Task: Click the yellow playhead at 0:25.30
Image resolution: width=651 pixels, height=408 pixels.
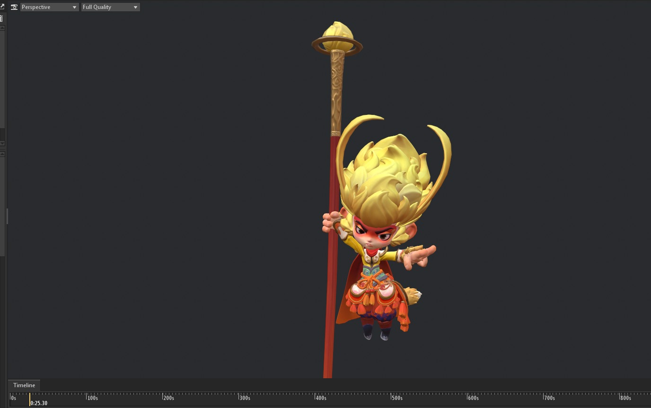Action: click(30, 399)
